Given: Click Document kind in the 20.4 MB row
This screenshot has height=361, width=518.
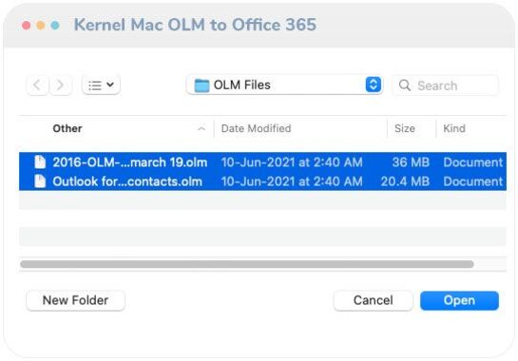Looking at the screenshot, I should [473, 181].
